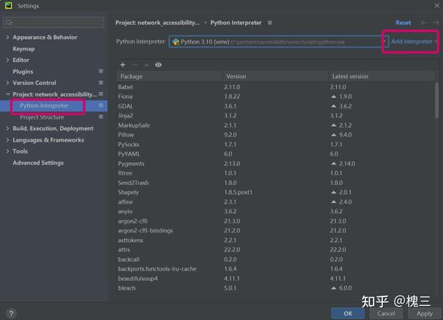Click the Reset link

tap(403, 23)
